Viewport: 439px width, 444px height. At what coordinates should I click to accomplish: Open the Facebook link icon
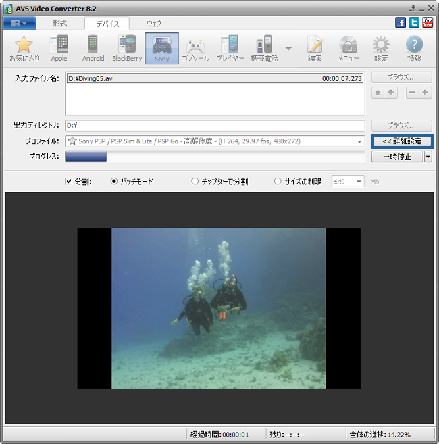coord(401,23)
